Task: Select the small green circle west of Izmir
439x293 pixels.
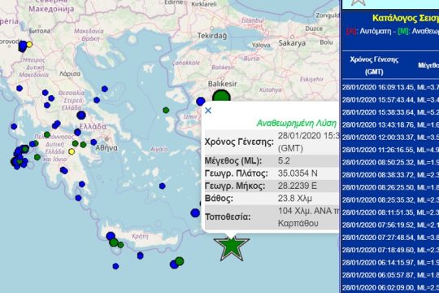Action: pos(166,110)
